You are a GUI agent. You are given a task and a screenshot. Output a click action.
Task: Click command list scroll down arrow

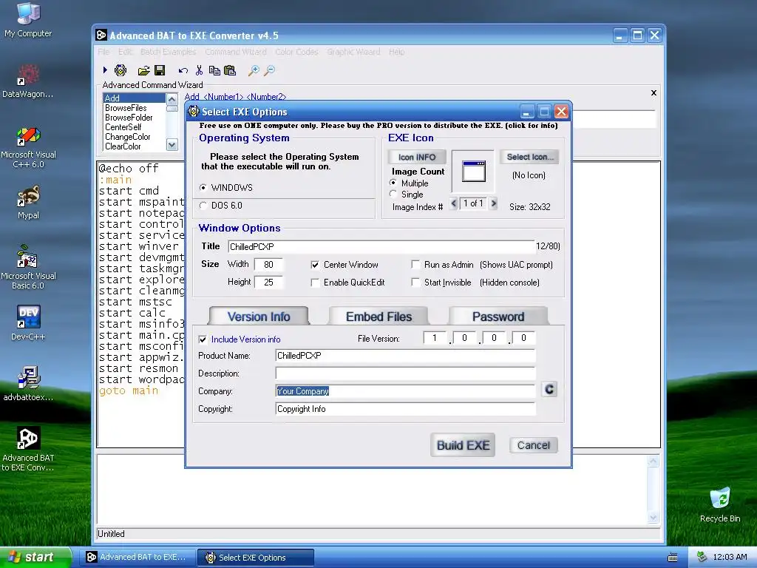172,144
